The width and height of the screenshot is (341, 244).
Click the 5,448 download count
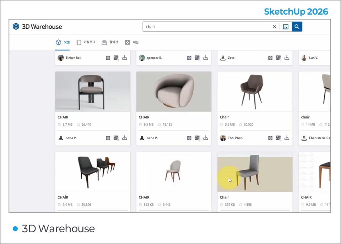(x=166, y=205)
